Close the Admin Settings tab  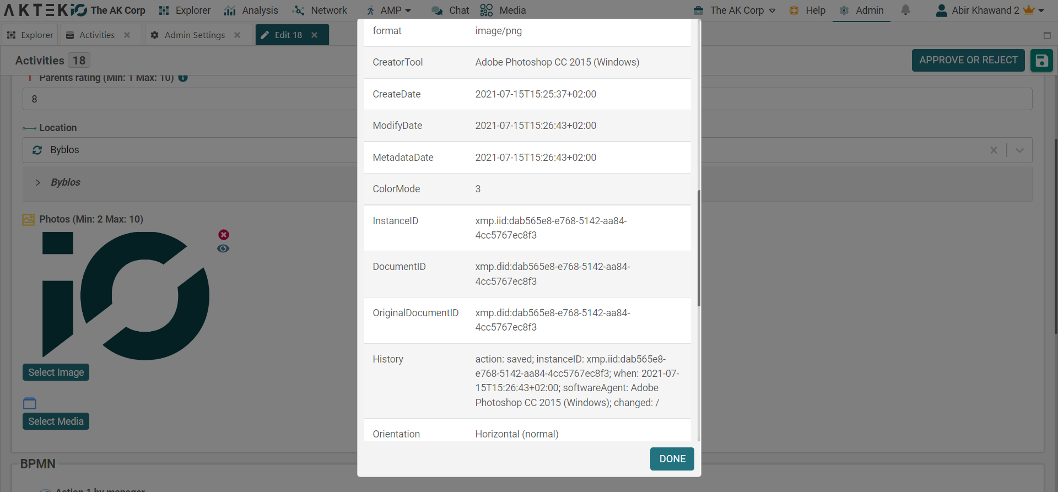(237, 35)
